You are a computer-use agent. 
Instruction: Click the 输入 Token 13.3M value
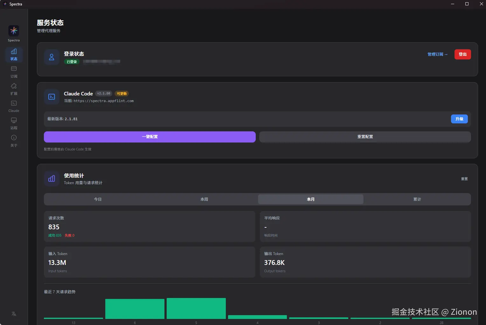[57, 263]
